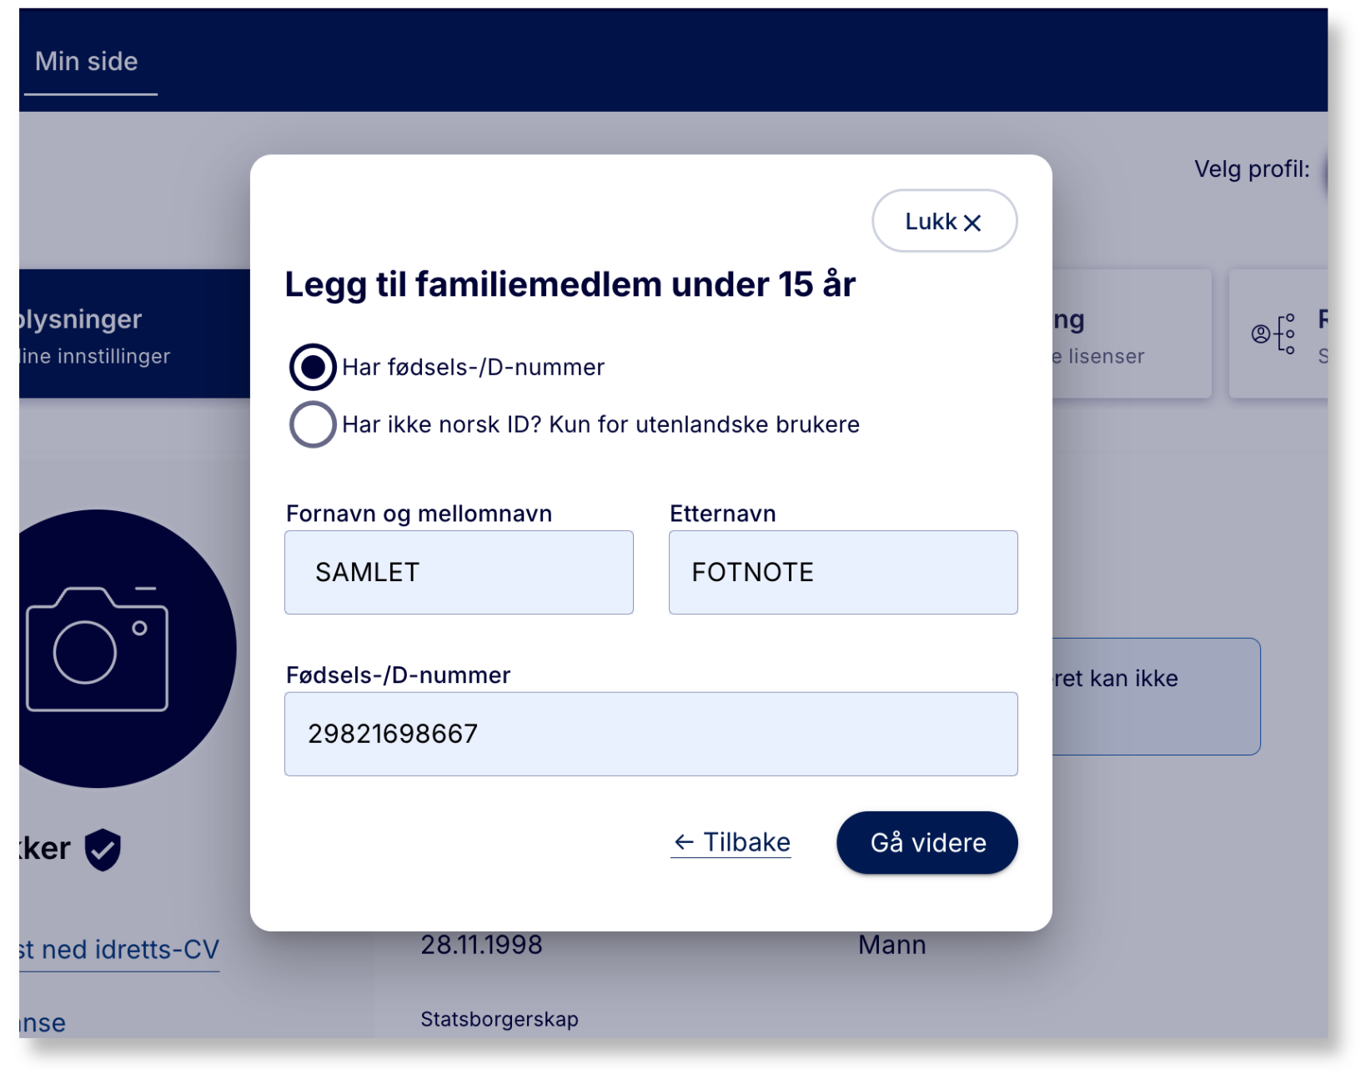Click into the 'Etternavn' text field
This screenshot has height=1079, width=1371.
pos(842,573)
